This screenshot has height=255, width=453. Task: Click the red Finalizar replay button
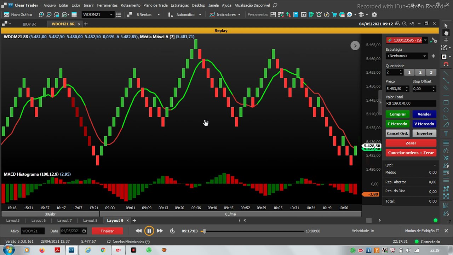(107, 231)
